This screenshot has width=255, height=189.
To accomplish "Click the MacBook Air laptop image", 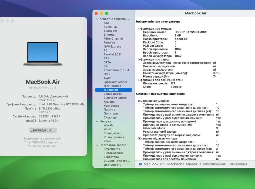I will tap(43, 53).
